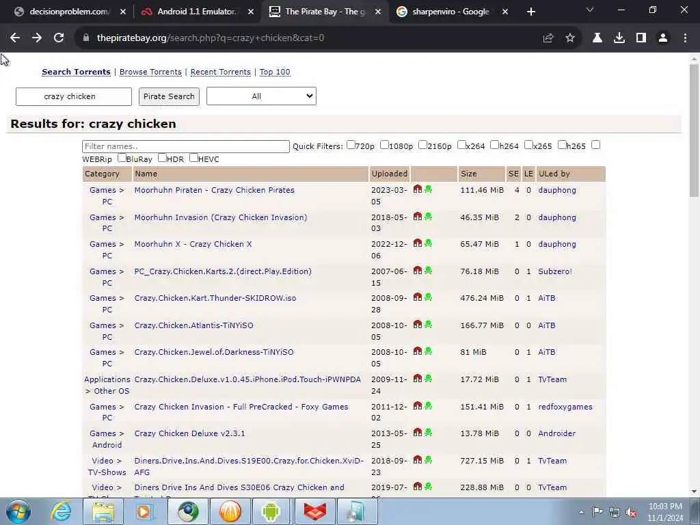Switch to the sharpenviro Google tab
Image resolution: width=700 pixels, height=525 pixels.
(451, 12)
